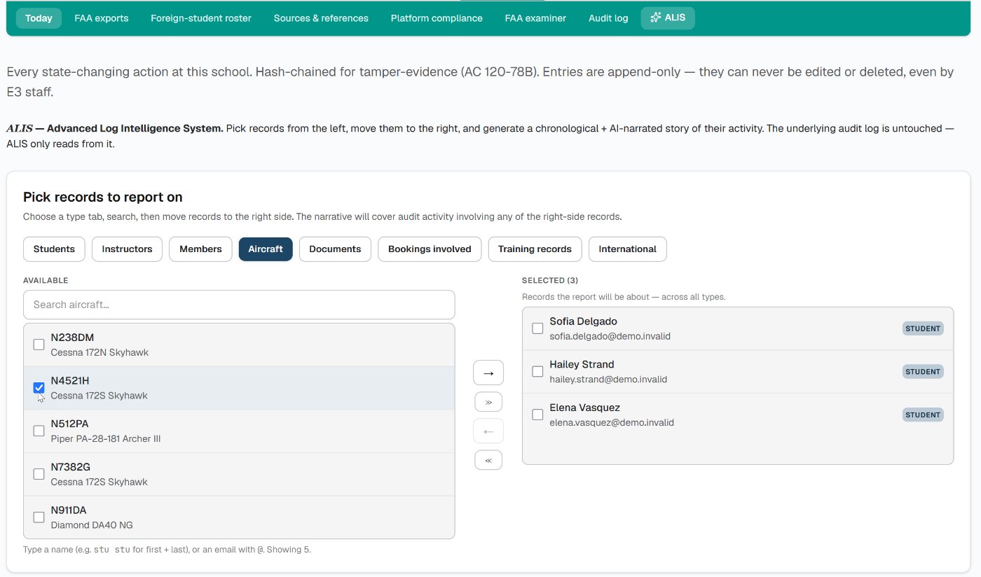Click the N4521H tail number
This screenshot has height=577, width=981.
click(70, 381)
